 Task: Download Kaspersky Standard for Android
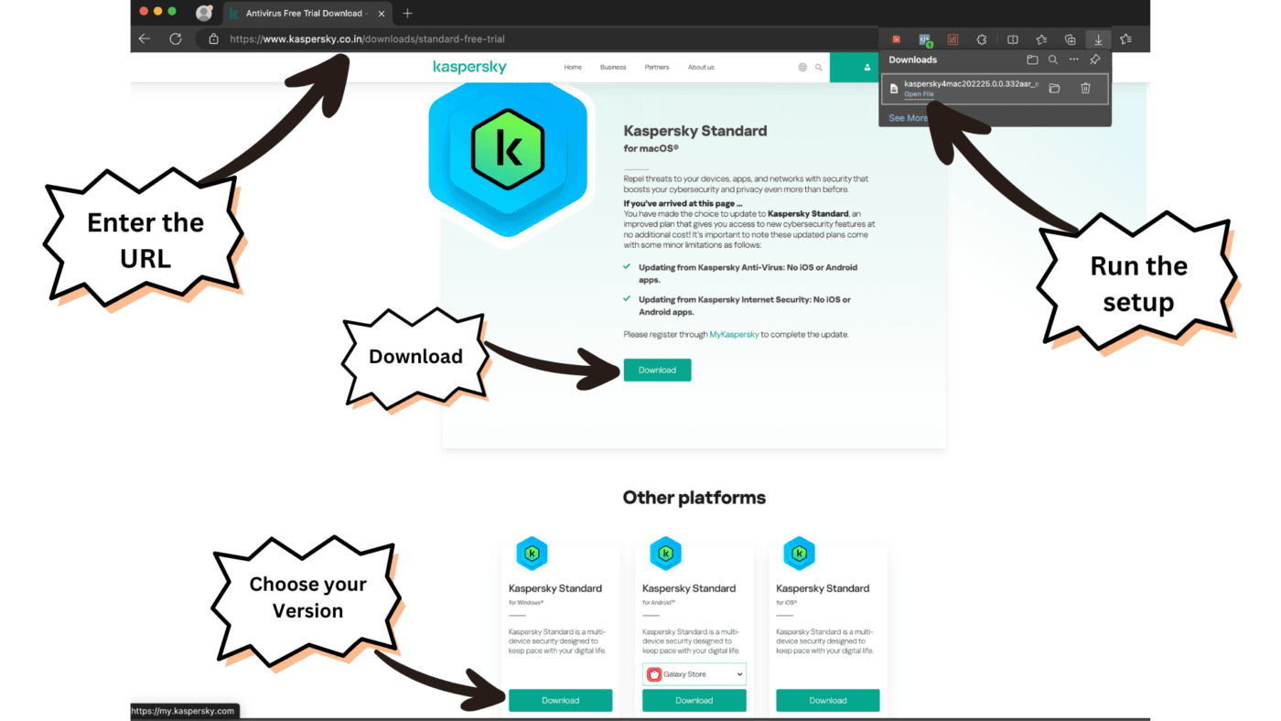(x=694, y=700)
